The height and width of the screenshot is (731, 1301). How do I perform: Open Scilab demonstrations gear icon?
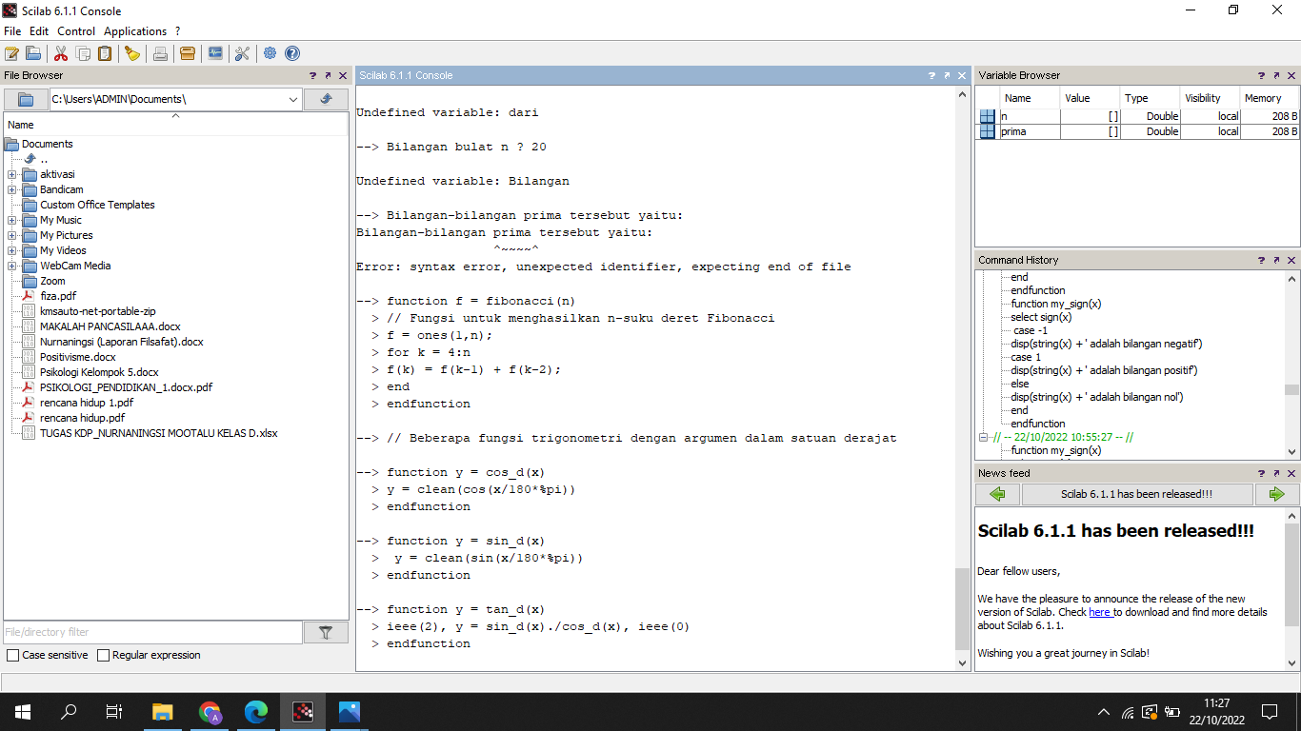pos(270,53)
